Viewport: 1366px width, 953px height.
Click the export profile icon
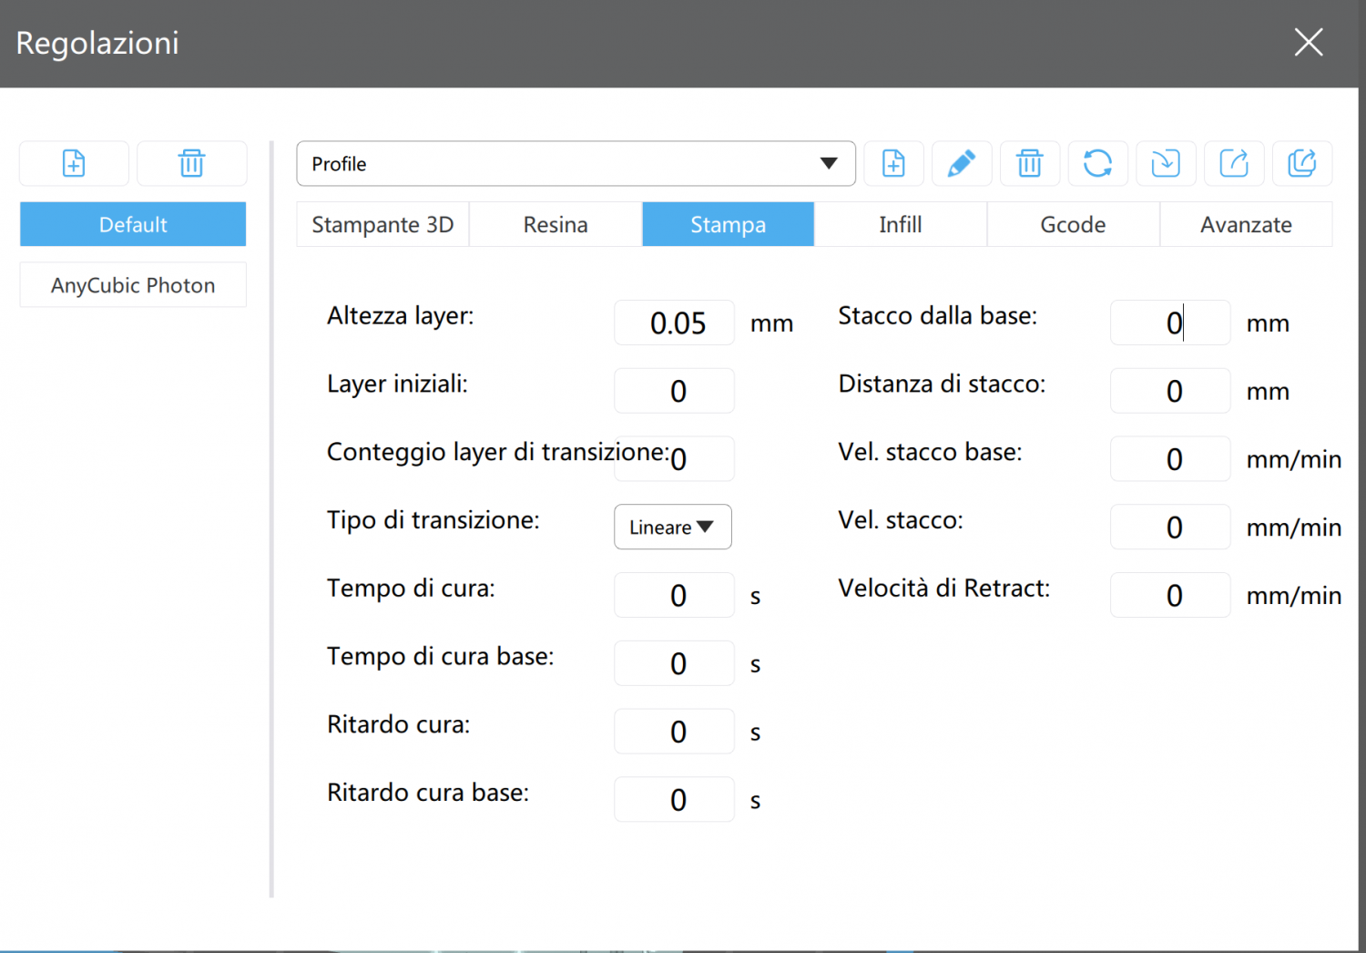tap(1234, 164)
